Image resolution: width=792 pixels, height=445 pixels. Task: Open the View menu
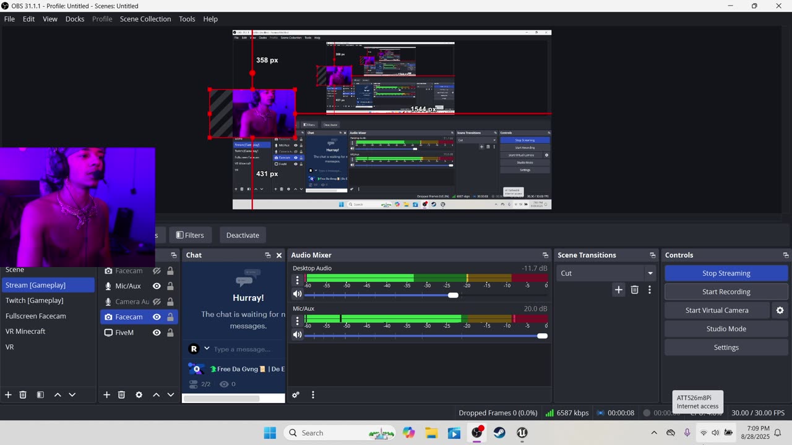click(x=50, y=19)
